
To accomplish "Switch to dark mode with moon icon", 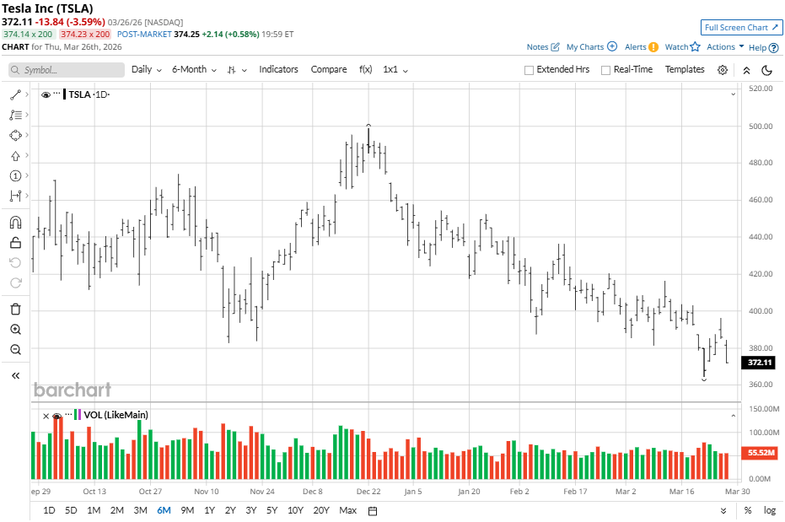I will [767, 70].
